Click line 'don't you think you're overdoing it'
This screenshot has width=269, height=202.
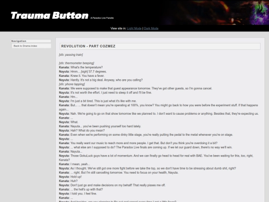tap(138, 143)
